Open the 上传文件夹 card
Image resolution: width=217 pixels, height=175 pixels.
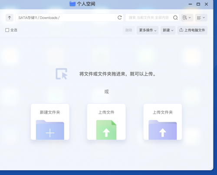tap(163, 122)
